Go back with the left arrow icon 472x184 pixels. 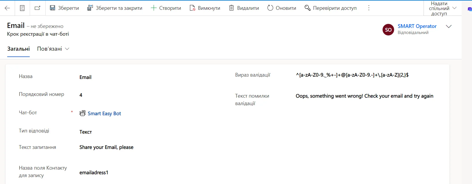(x=7, y=8)
